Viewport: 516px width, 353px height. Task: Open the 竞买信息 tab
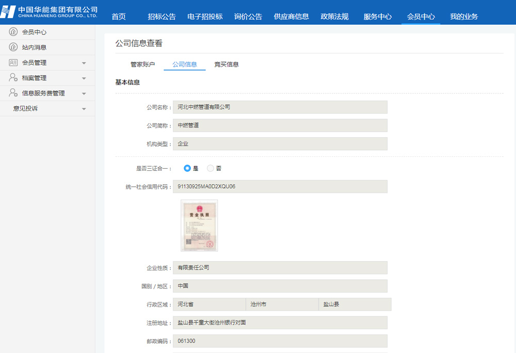click(226, 64)
